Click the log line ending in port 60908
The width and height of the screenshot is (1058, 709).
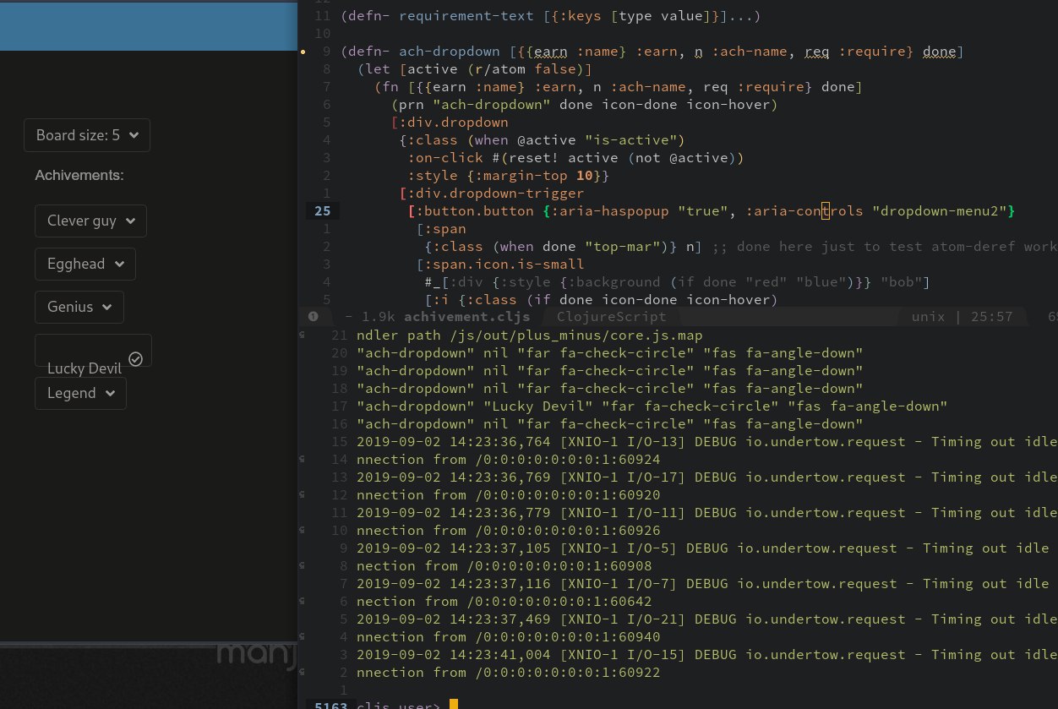tap(504, 566)
